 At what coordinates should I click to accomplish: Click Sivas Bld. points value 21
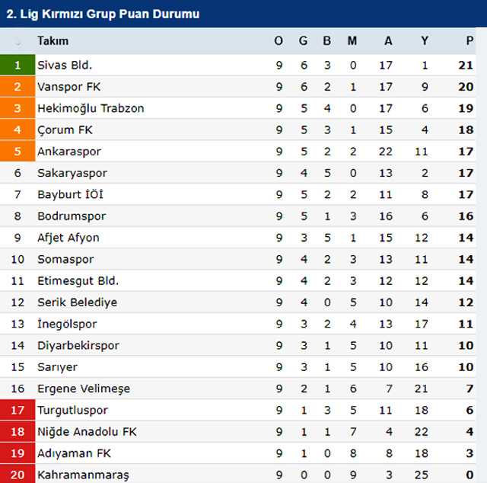(466, 66)
